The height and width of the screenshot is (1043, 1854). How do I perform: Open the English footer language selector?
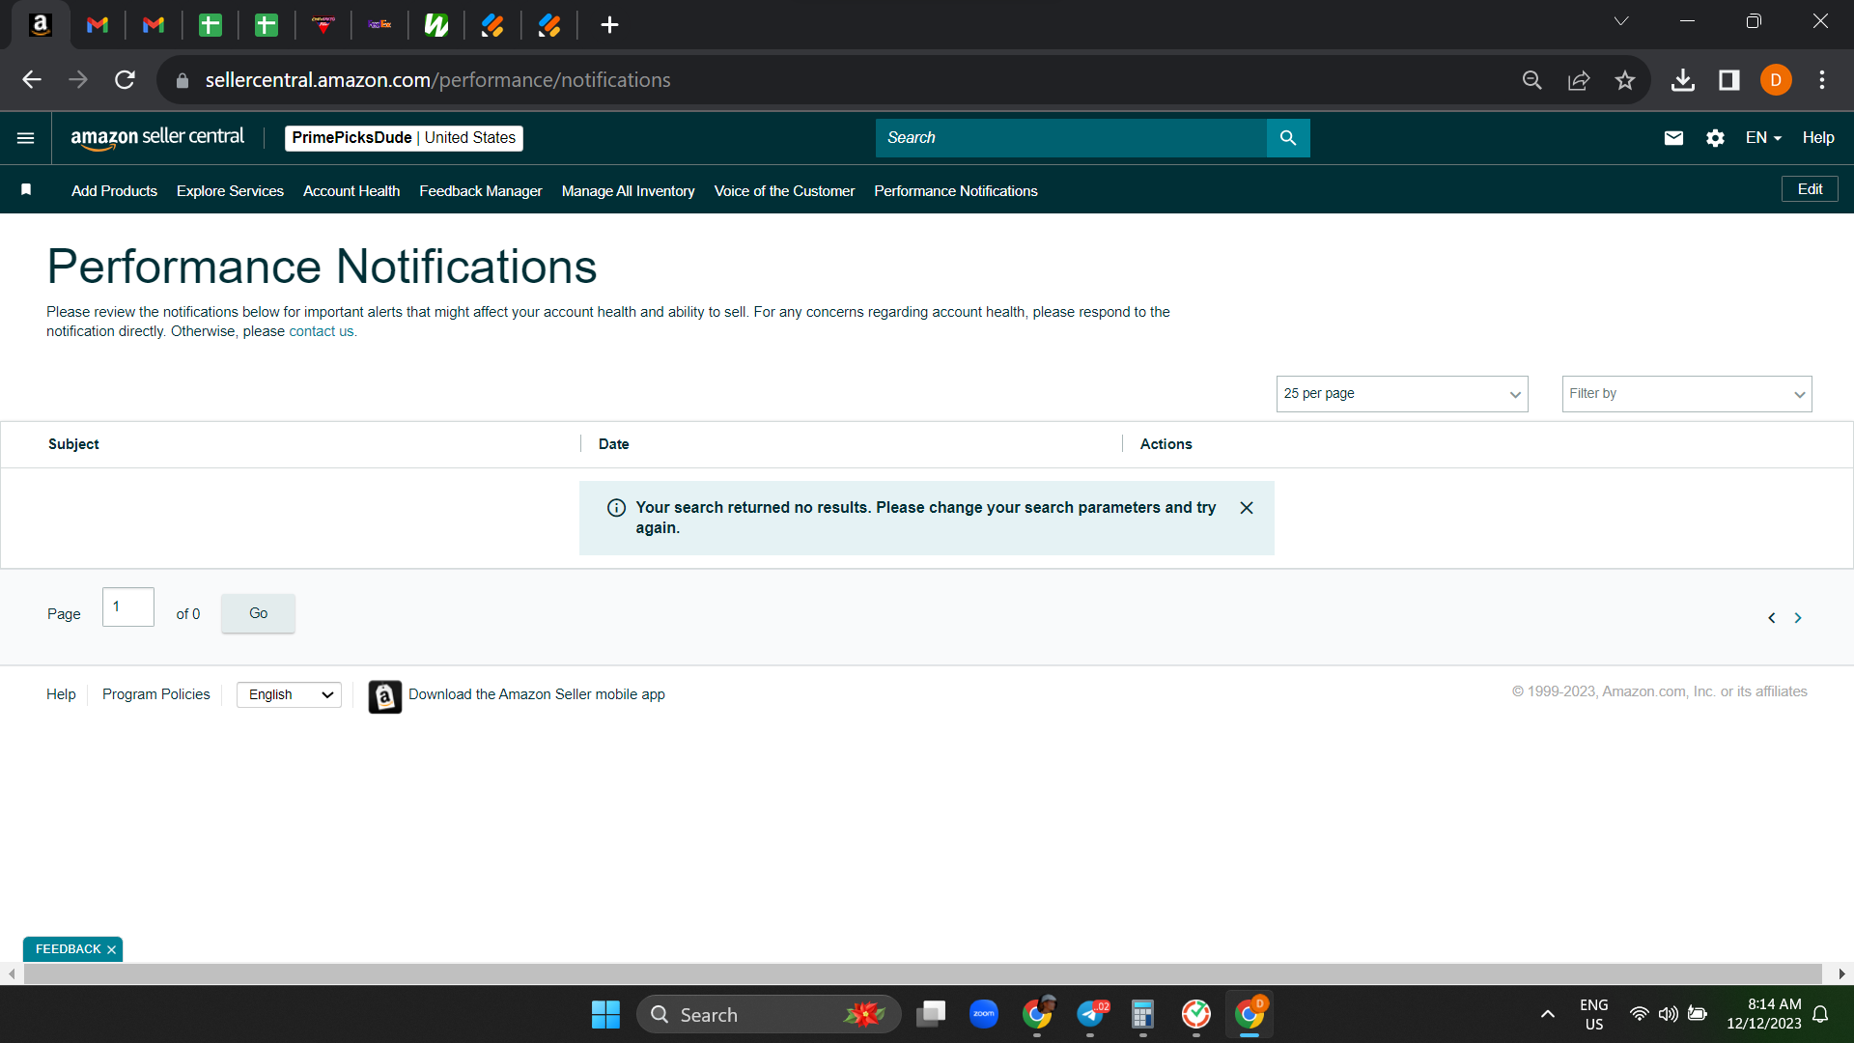[x=290, y=695]
